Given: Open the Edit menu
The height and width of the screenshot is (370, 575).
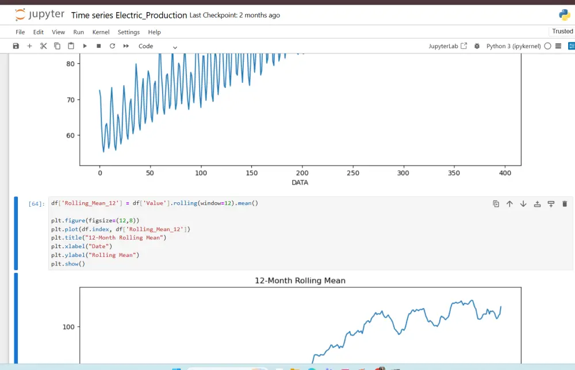Looking at the screenshot, I should (38, 32).
